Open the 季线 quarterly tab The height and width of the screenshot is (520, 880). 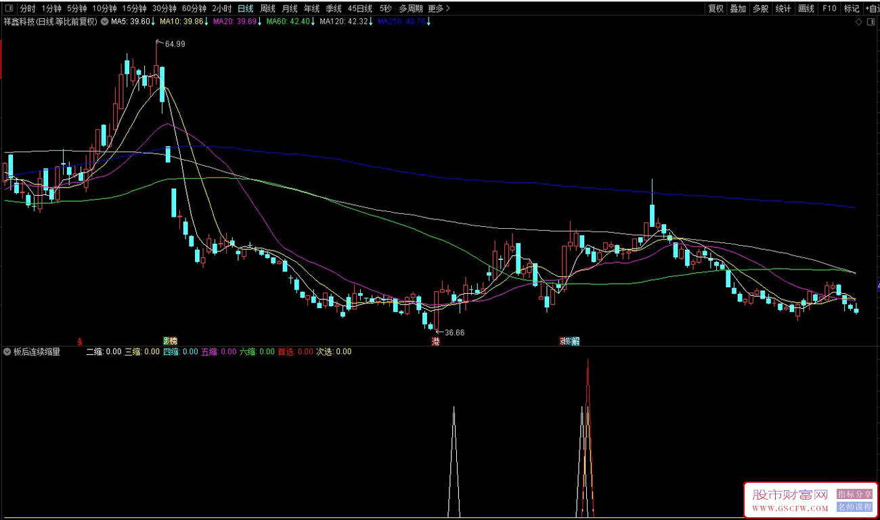(334, 9)
